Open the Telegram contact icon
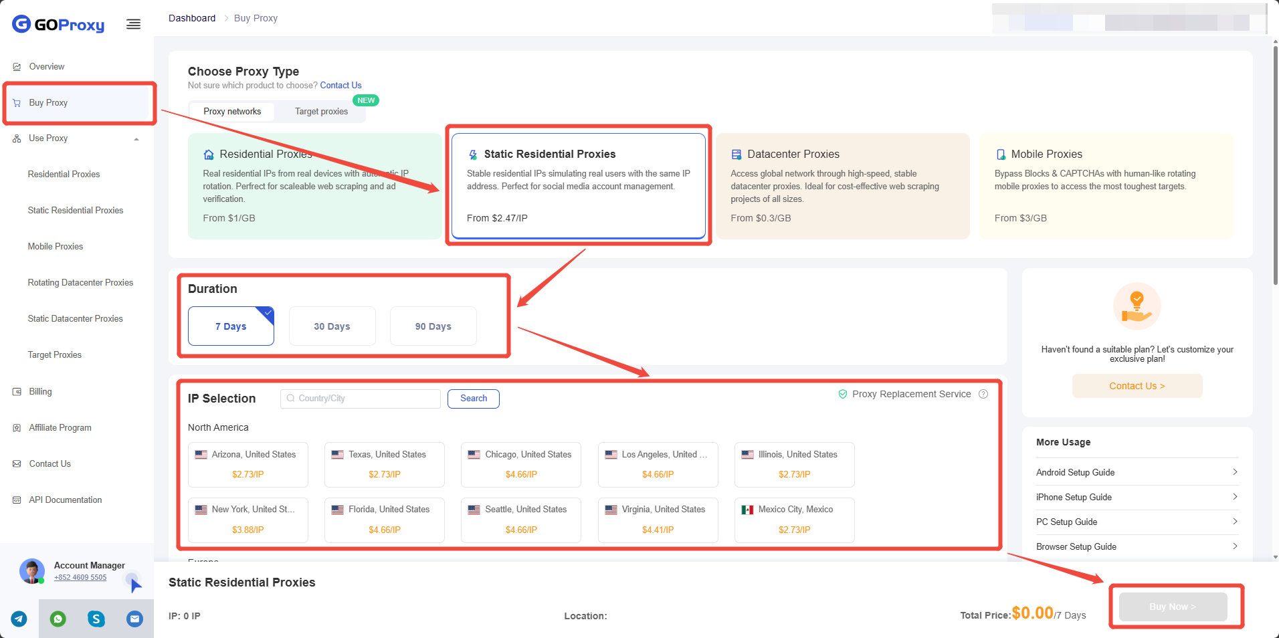Image resolution: width=1279 pixels, height=638 pixels. pyautogui.click(x=19, y=619)
